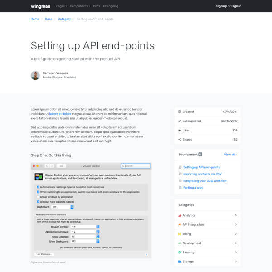The width and height of the screenshot is (272, 272).
Task: Open the Pages dropdown menu
Action: point(61,6)
